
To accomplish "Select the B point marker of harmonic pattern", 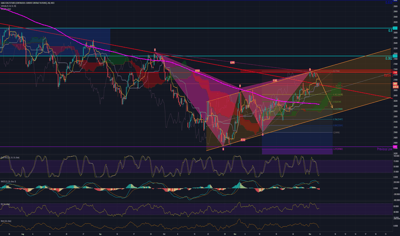I will [240, 86].
